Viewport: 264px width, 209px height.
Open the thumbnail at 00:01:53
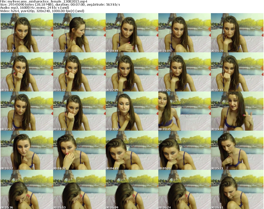pyautogui.click(x=79, y=72)
